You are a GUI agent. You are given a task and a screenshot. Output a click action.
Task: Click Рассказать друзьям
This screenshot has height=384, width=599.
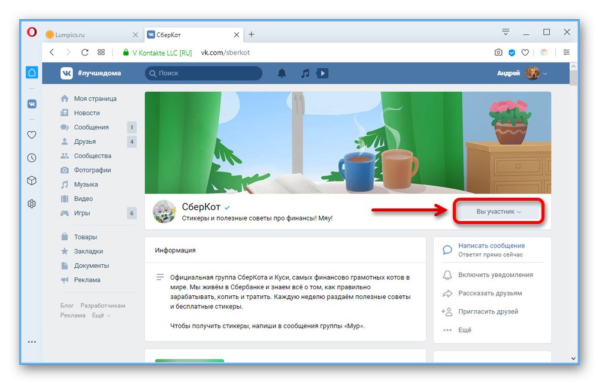(x=490, y=293)
